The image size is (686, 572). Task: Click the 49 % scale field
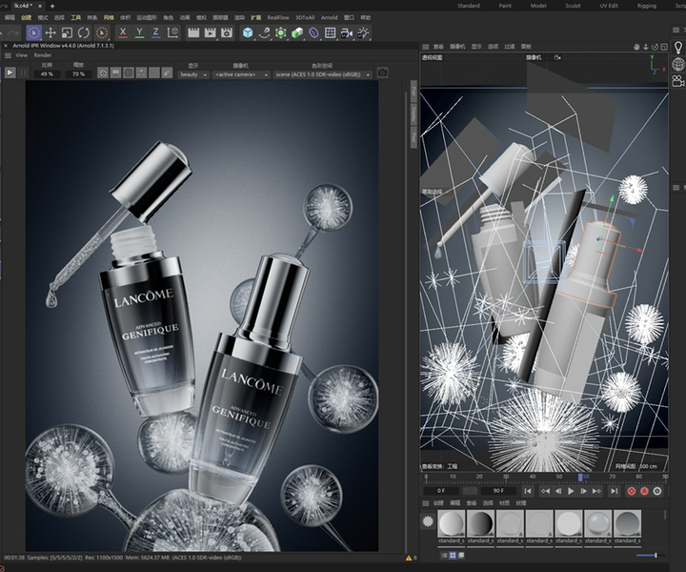(47, 74)
